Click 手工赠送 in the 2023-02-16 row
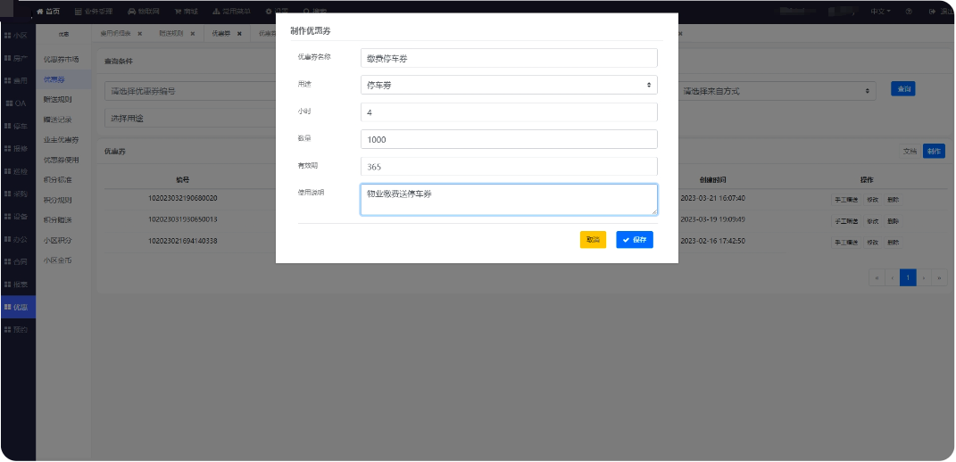This screenshot has width=956, height=462. [846, 242]
